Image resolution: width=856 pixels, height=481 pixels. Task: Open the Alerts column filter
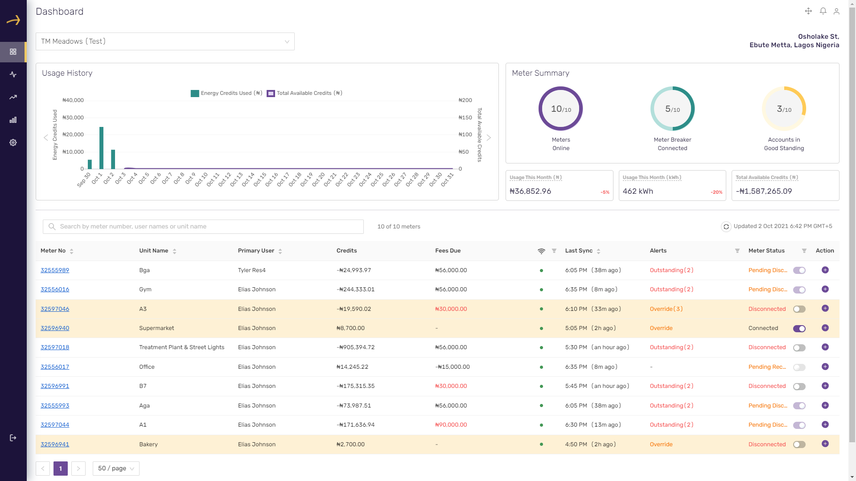point(737,251)
